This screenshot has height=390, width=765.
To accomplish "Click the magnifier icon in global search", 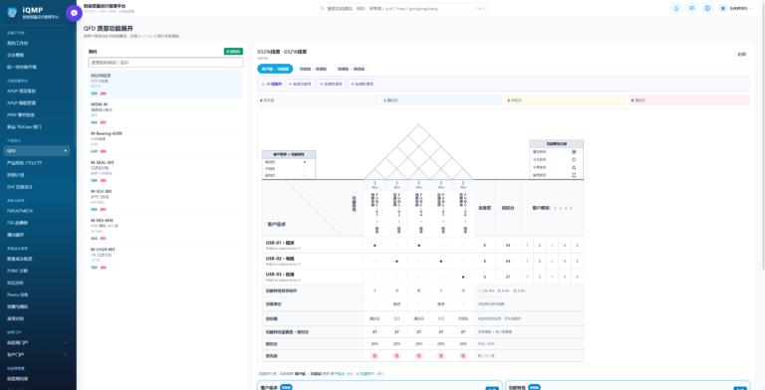I will (x=322, y=8).
